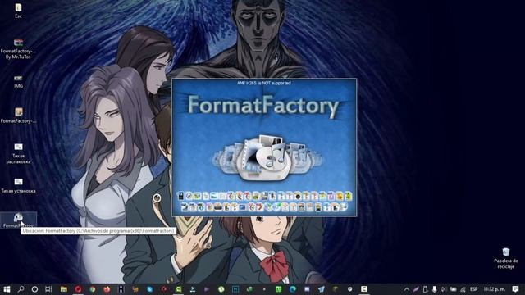
Task: Switch the ESP input language indicator
Action: 473,289
